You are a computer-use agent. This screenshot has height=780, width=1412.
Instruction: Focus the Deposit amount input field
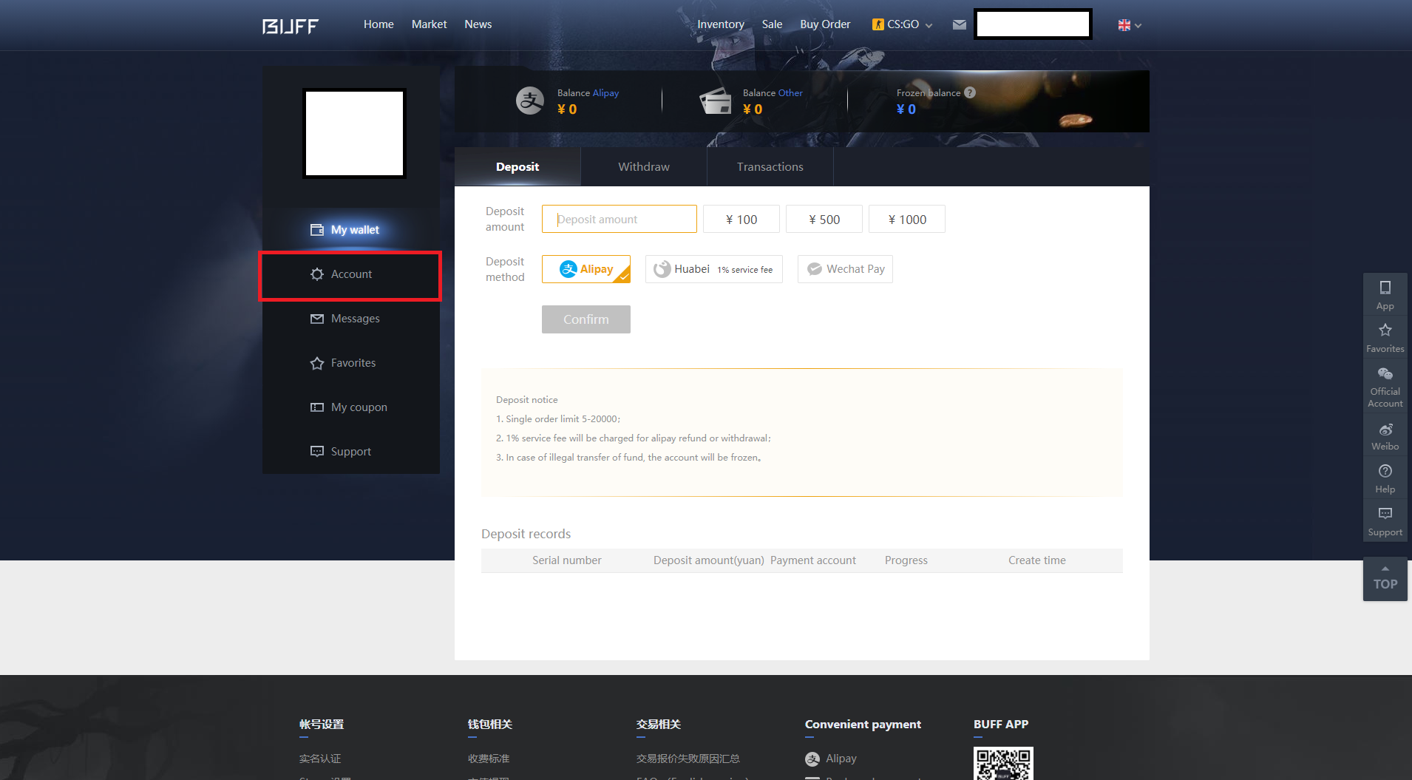pyautogui.click(x=620, y=219)
